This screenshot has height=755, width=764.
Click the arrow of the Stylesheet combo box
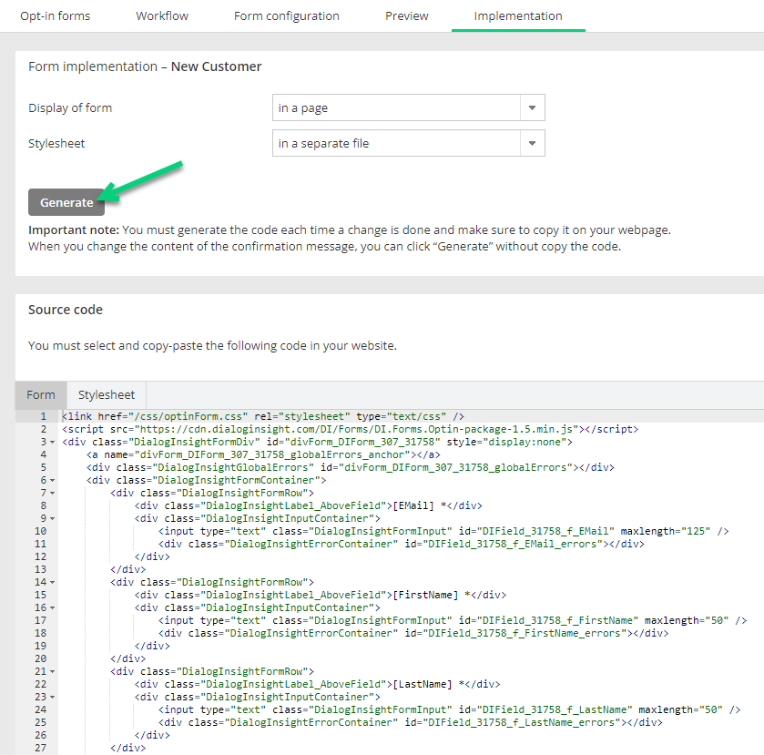pos(532,143)
